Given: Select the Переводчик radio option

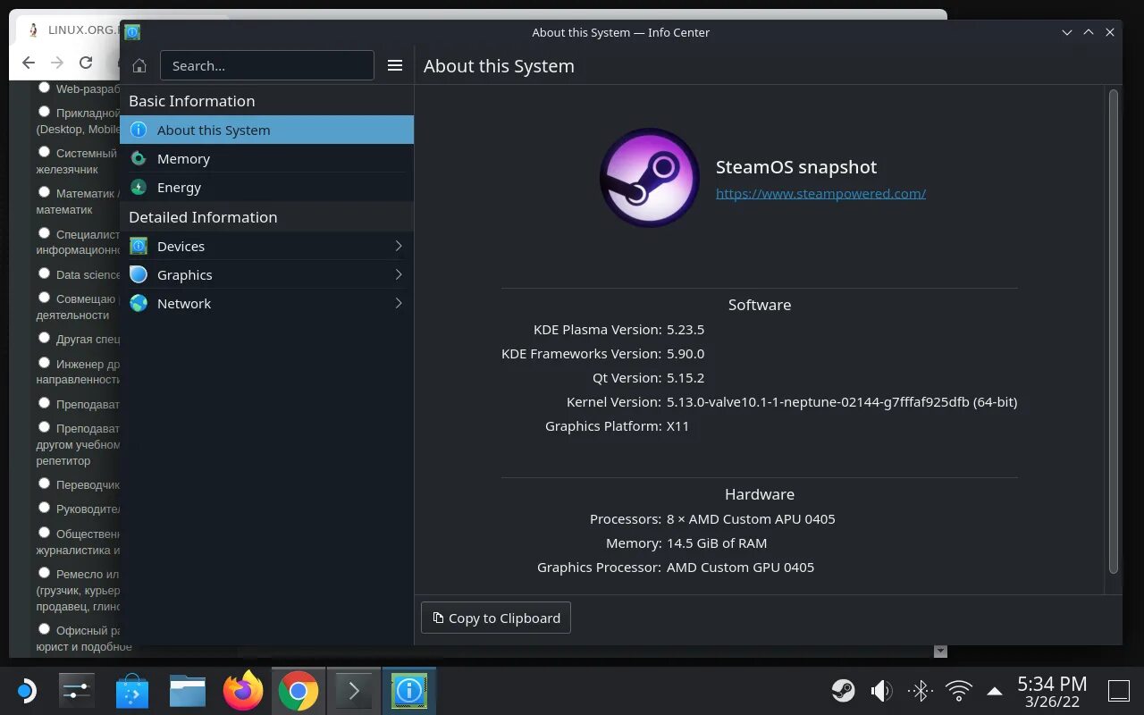Looking at the screenshot, I should click(44, 484).
